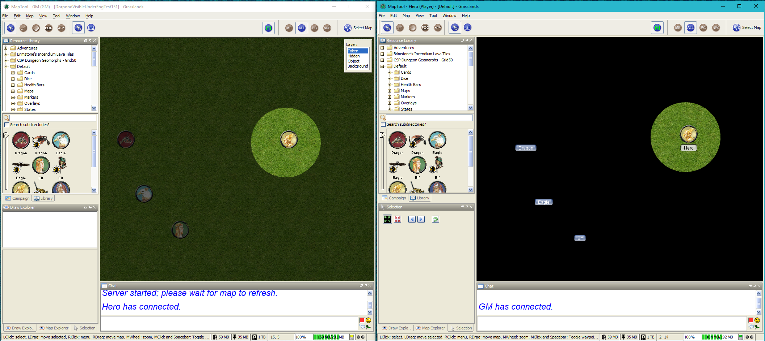Select the Dragon token on the GM map
The height and width of the screenshot is (341, 765).
tap(126, 139)
